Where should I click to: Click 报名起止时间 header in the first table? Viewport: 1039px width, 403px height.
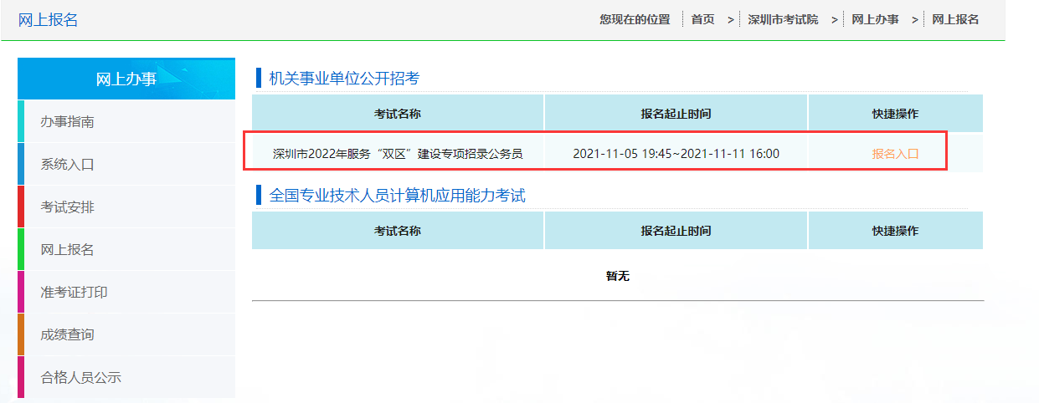tap(676, 114)
